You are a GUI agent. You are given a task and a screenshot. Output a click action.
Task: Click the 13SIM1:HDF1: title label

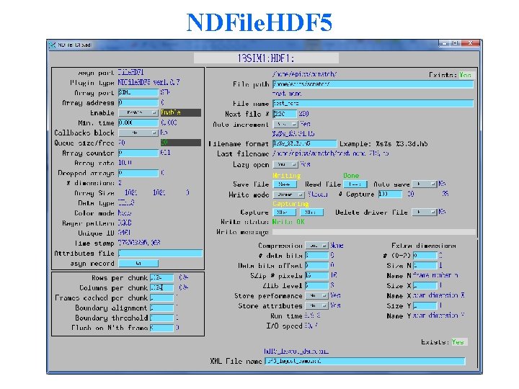click(x=266, y=58)
